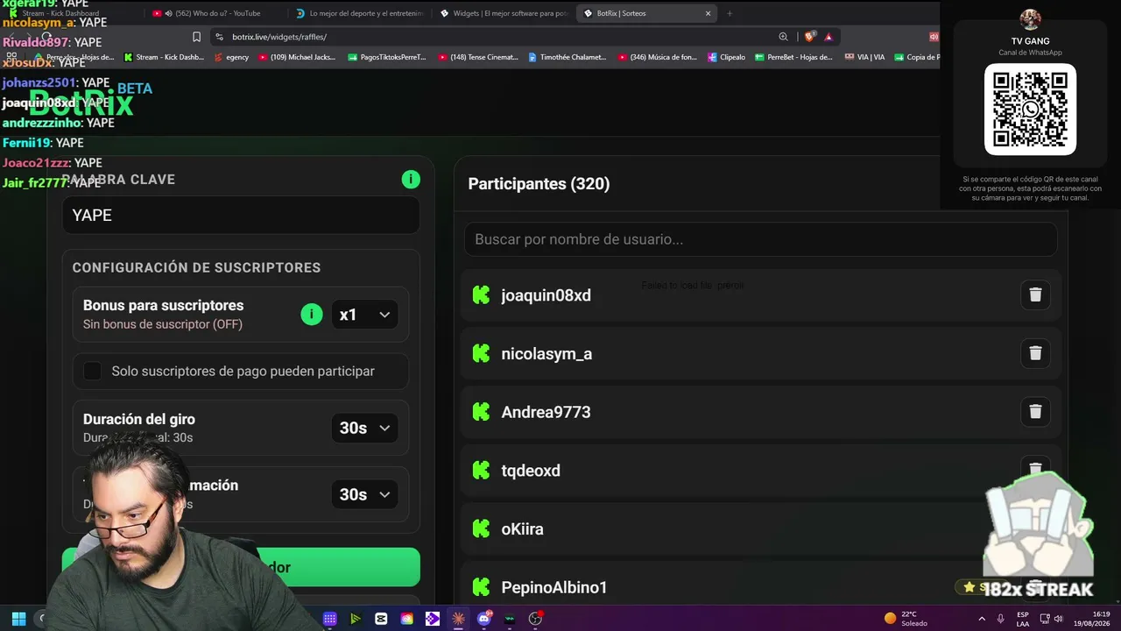
Task: Open the Lo mejor del deporte tab
Action: click(x=359, y=13)
